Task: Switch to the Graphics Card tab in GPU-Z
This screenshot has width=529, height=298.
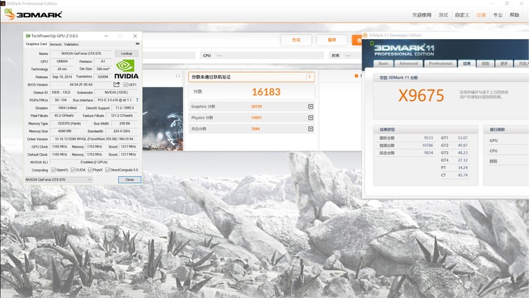Action: click(36, 44)
